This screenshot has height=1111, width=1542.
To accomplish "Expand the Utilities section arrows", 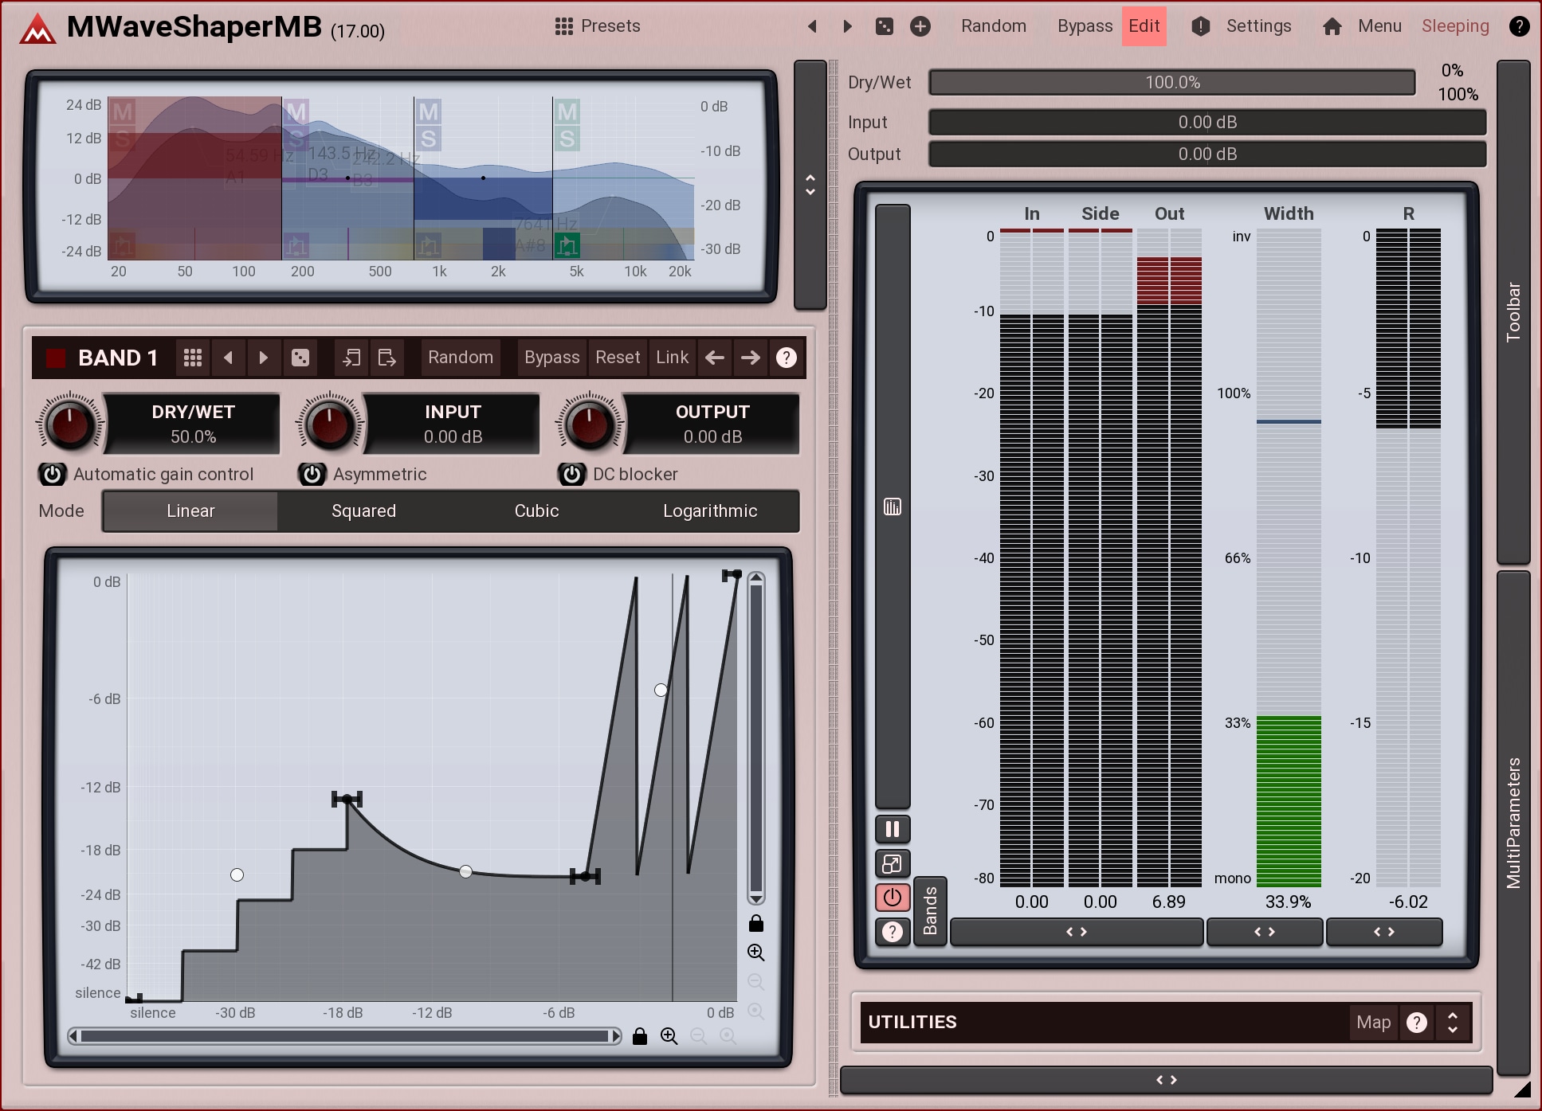I will pos(1452,1022).
